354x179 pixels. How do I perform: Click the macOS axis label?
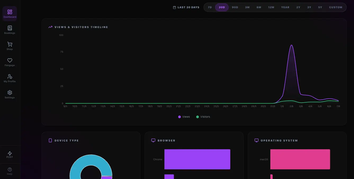click(x=264, y=159)
